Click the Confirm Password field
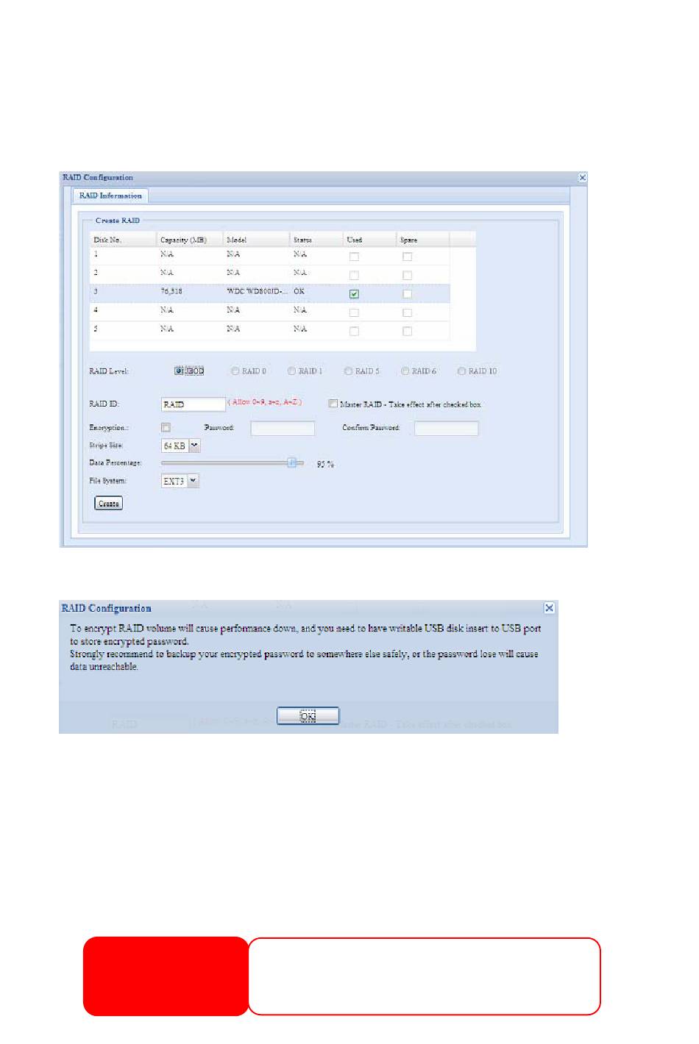This screenshot has height=1044, width=699. pos(447,429)
